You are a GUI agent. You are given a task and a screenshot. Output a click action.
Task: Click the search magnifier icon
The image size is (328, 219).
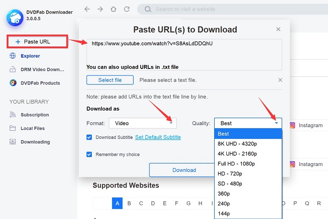click(x=148, y=9)
